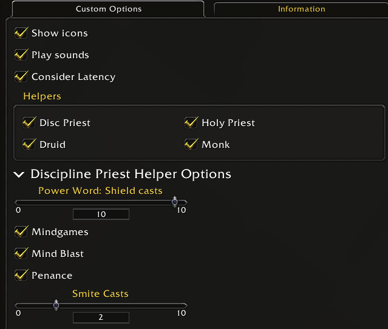Uncheck the Show icons checkbox
This screenshot has width=388, height=329.
coord(21,33)
